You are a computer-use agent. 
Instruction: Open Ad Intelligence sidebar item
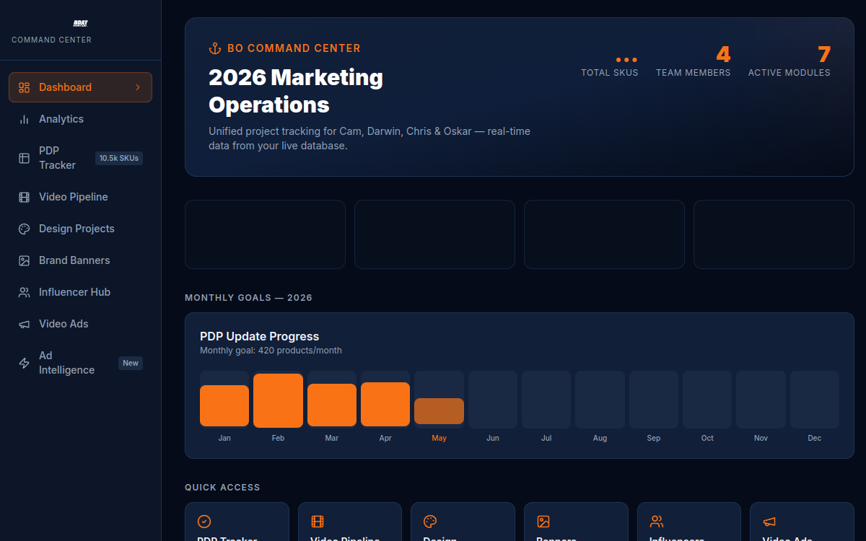click(x=80, y=363)
